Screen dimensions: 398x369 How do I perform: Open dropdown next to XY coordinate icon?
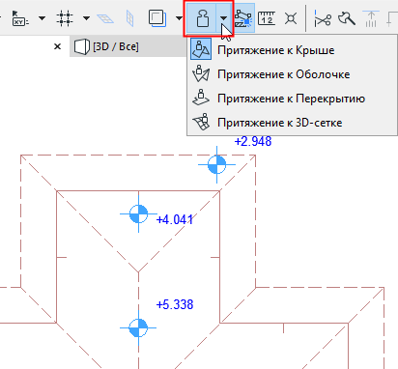[42, 18]
